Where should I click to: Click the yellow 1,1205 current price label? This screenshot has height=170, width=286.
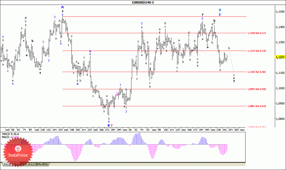pyautogui.click(x=280, y=57)
